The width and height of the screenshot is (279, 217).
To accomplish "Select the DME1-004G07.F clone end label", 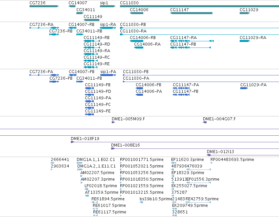I will (x=219, y=119).
